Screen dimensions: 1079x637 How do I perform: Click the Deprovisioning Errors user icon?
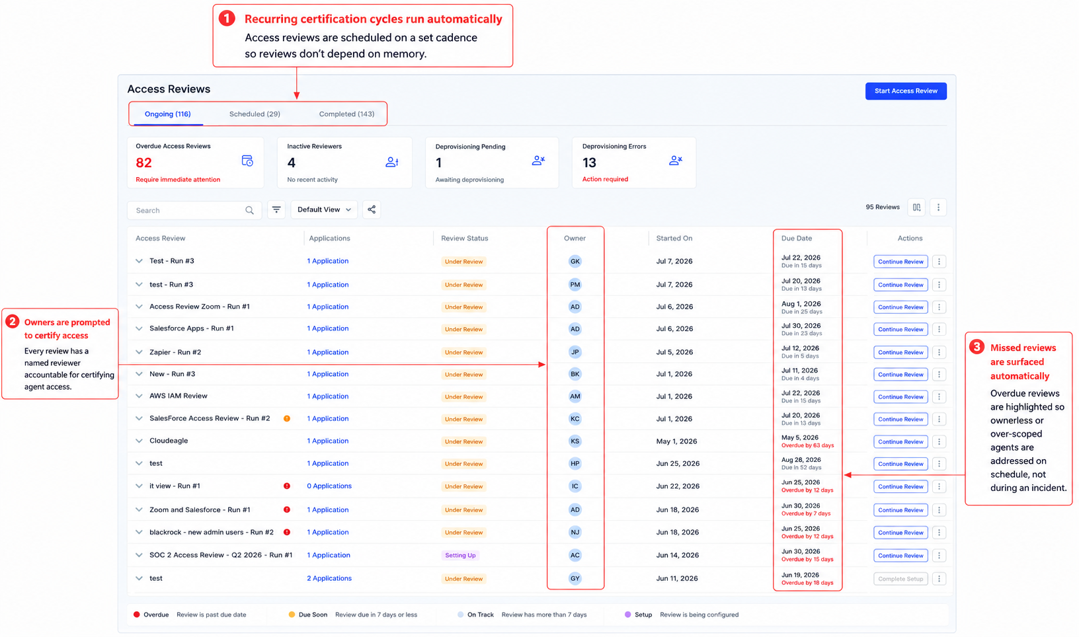(x=675, y=161)
